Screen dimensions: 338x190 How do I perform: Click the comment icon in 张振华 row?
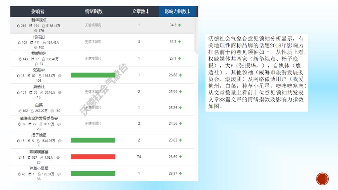(x=60, y=76)
